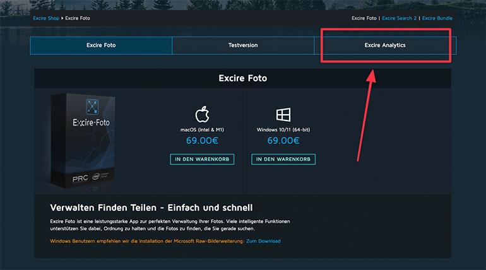Open the Zum Download link

coord(263,241)
